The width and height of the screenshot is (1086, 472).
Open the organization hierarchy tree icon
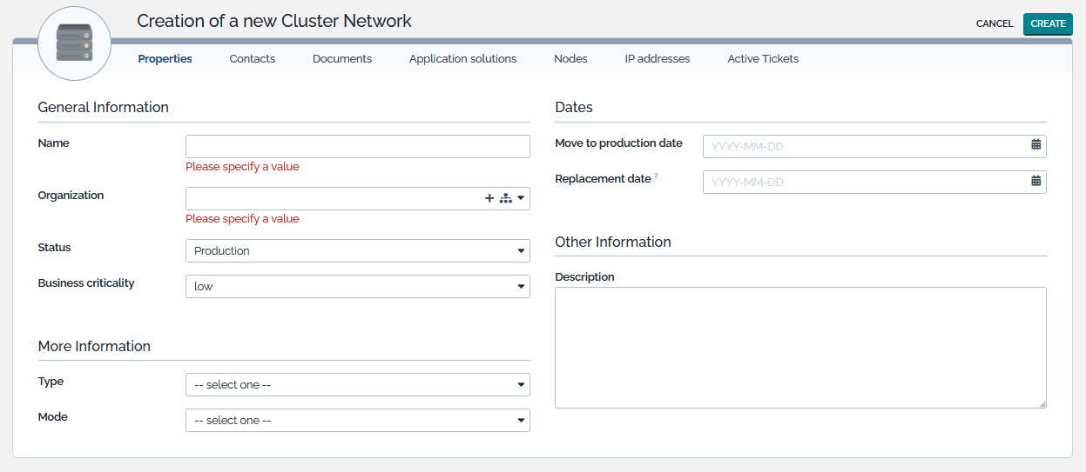505,198
